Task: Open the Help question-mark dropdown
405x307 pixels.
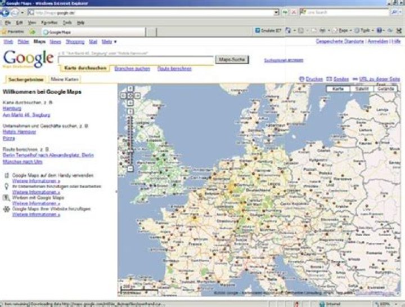Action: (380, 30)
